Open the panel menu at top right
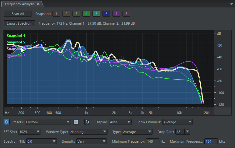The height and width of the screenshot is (148, 235). [231, 4]
